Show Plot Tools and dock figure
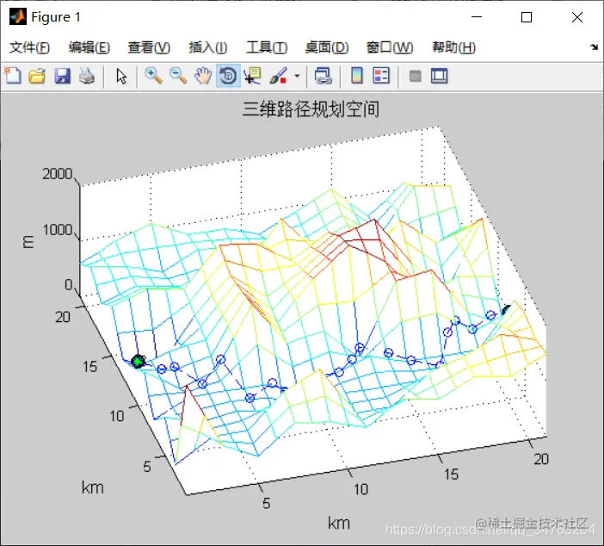The image size is (604, 546). (x=439, y=76)
